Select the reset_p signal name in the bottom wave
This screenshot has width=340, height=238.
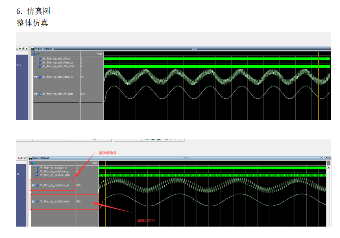click(x=54, y=171)
